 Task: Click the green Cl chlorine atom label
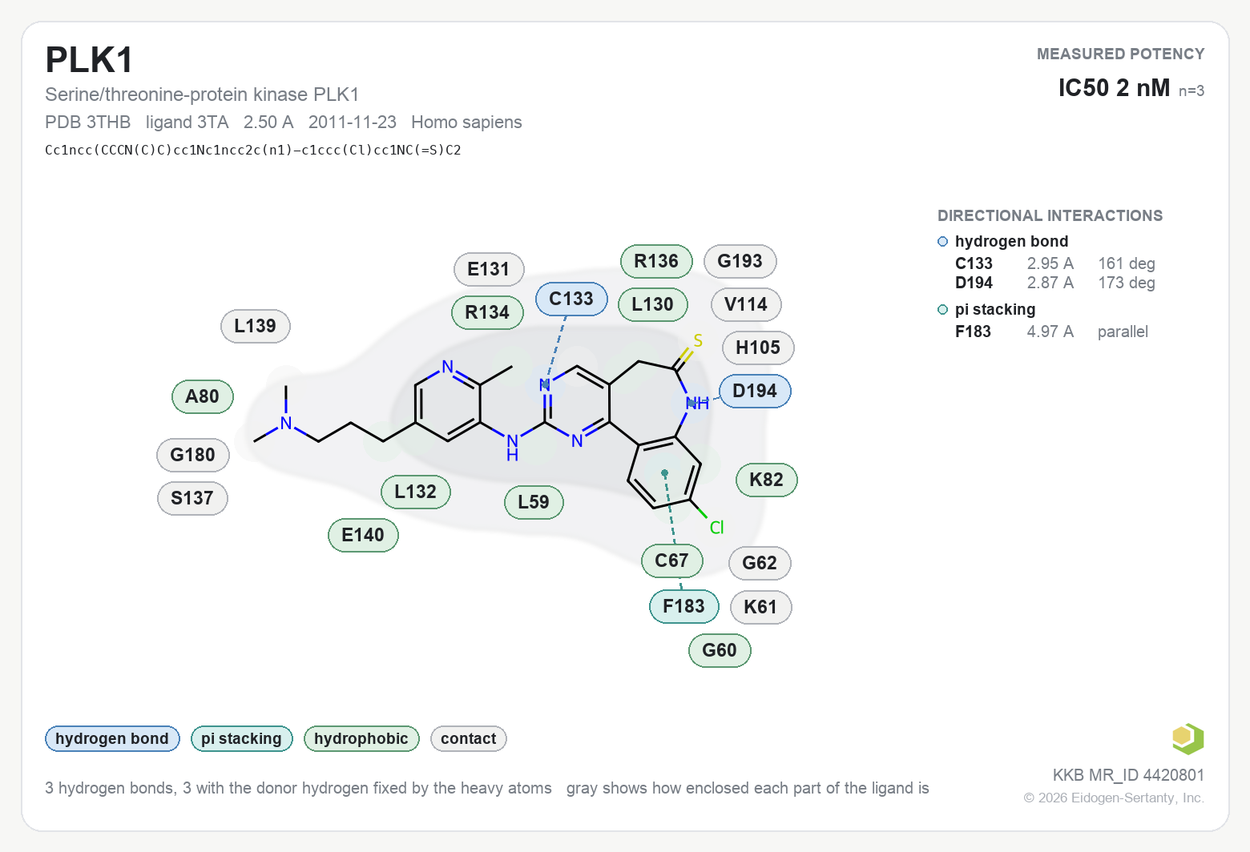(x=717, y=527)
